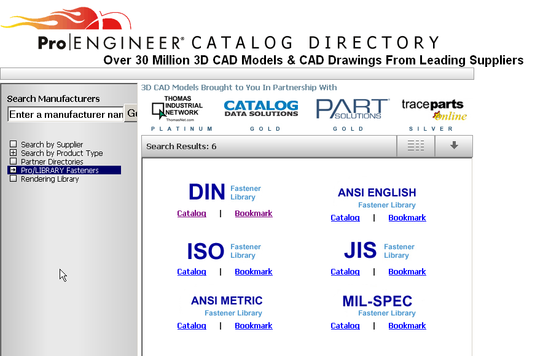Click the ANSI METRIC Fastener Library logo
This screenshot has height=356, width=551.
[227, 306]
